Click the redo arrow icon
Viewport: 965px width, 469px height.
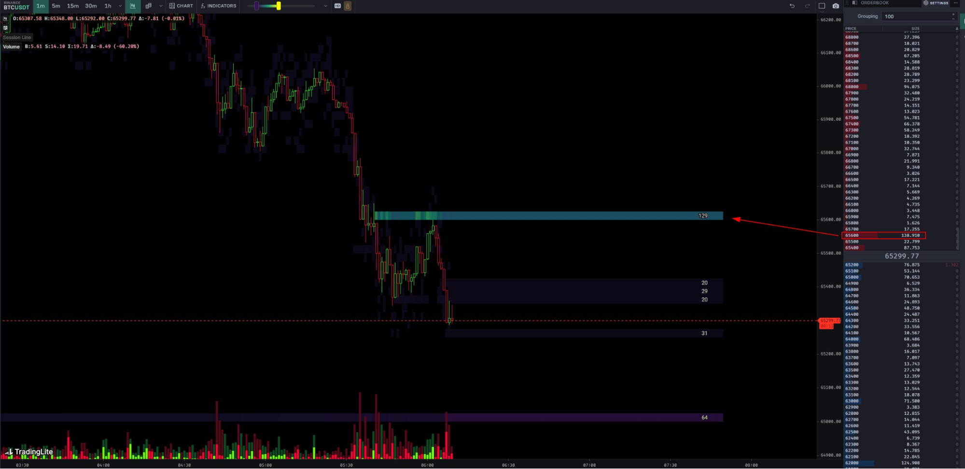click(x=807, y=6)
